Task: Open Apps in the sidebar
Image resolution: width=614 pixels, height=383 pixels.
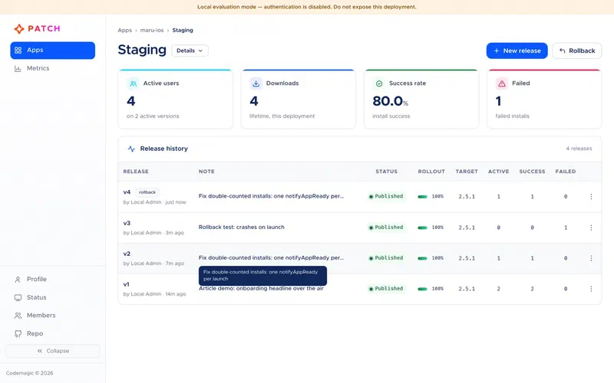Action: click(52, 51)
